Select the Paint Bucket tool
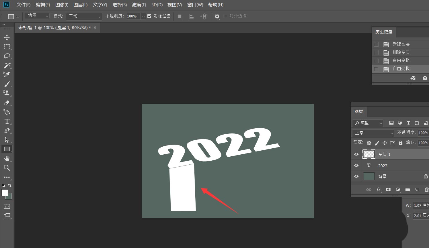The height and width of the screenshot is (248, 429). click(x=7, y=112)
